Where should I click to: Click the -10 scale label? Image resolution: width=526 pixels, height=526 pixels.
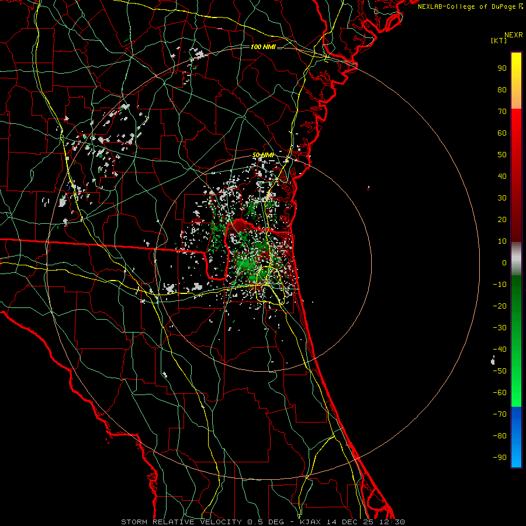[x=500, y=285]
